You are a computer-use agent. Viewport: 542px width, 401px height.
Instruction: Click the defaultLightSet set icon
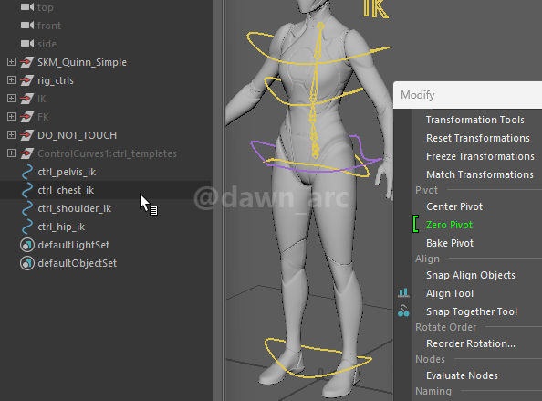[27, 245]
